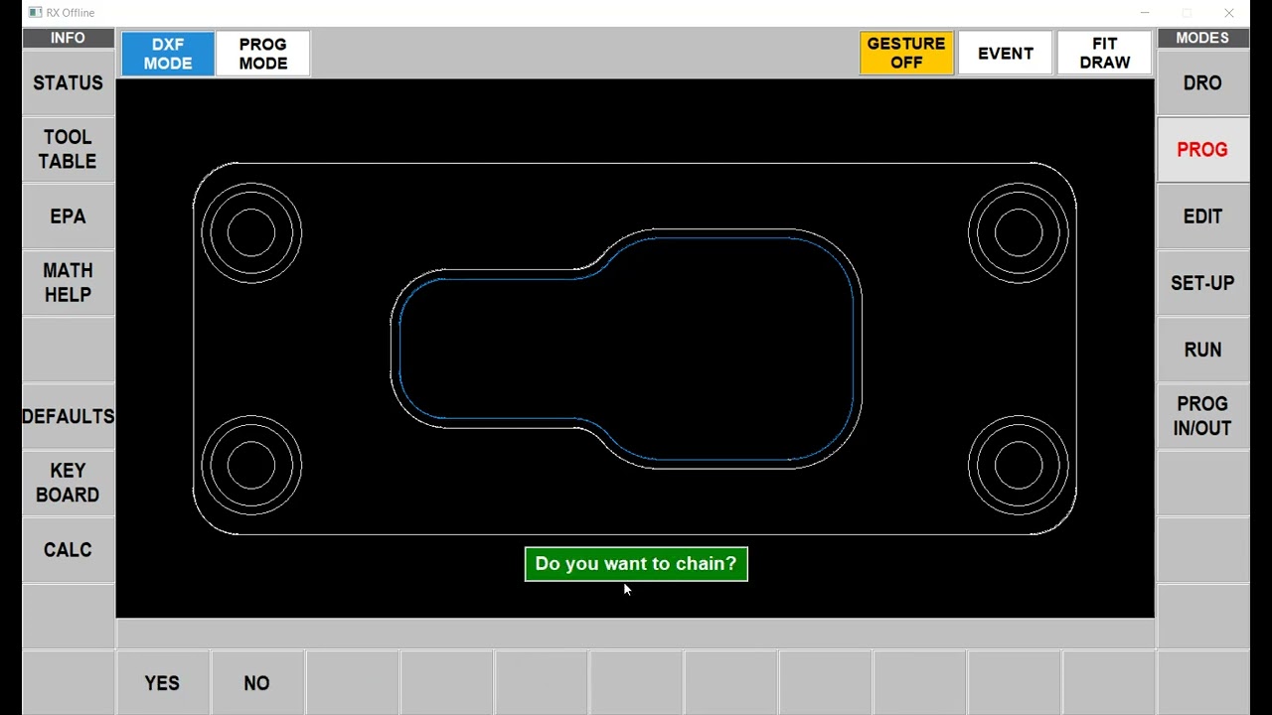Switch to RUN mode
1272x715 pixels.
[x=1202, y=350]
